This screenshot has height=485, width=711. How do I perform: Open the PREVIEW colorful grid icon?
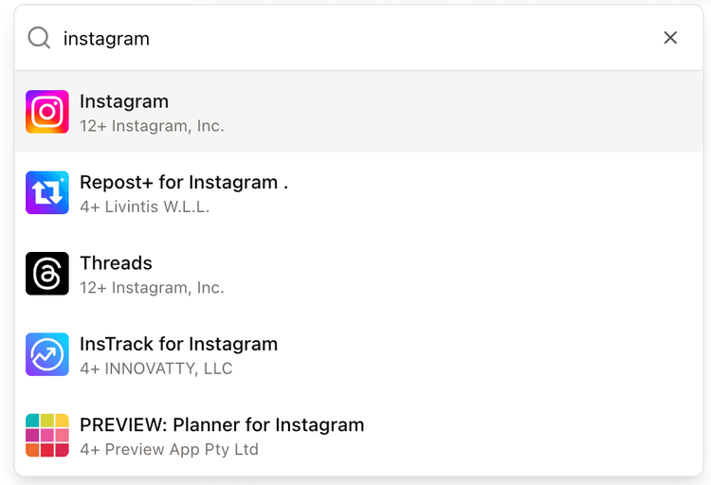pos(47,435)
